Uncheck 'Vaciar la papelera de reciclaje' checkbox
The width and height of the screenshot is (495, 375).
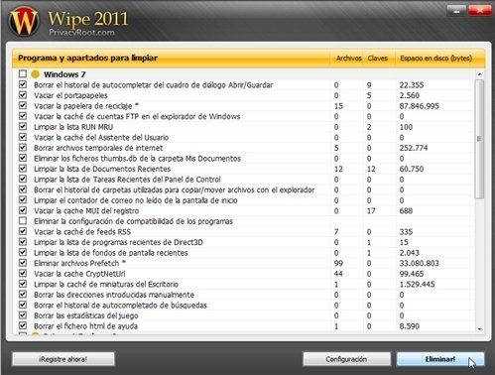[x=23, y=106]
